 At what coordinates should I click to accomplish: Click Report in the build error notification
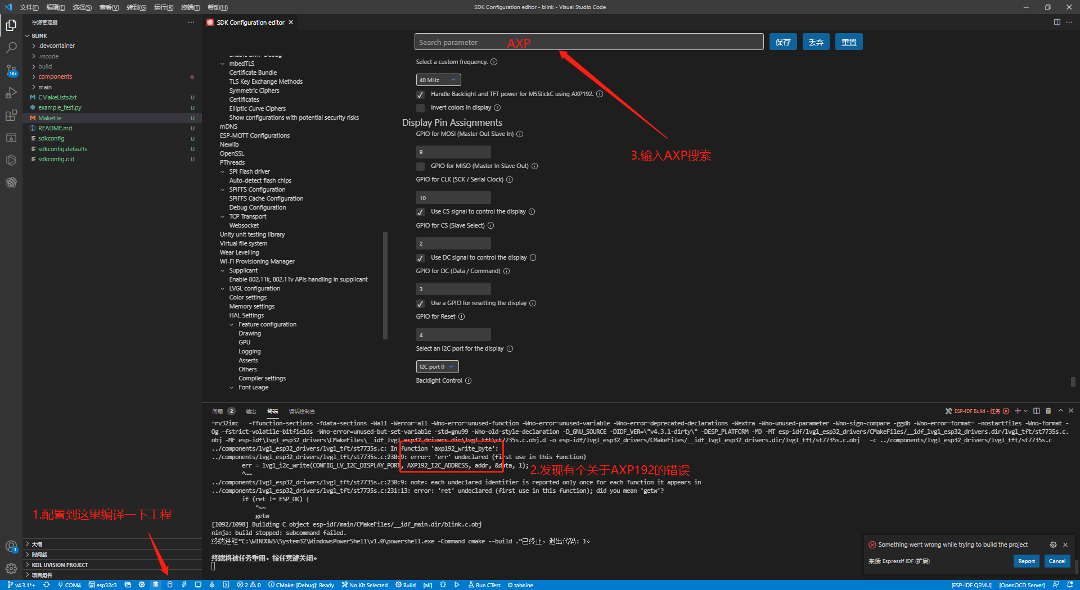(x=1027, y=561)
